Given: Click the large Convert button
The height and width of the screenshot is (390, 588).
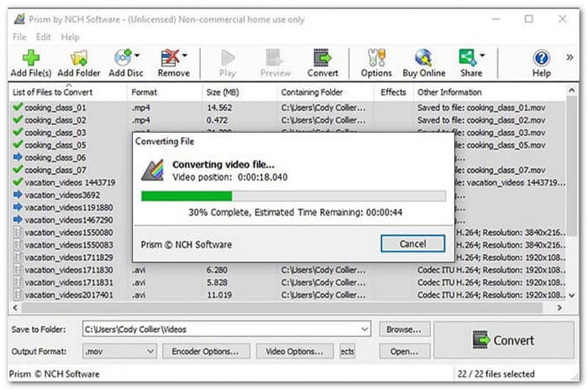Looking at the screenshot, I should (504, 340).
